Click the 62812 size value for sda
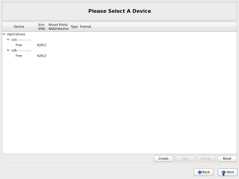Viewport: 239px width, 179px height. pos(42,45)
